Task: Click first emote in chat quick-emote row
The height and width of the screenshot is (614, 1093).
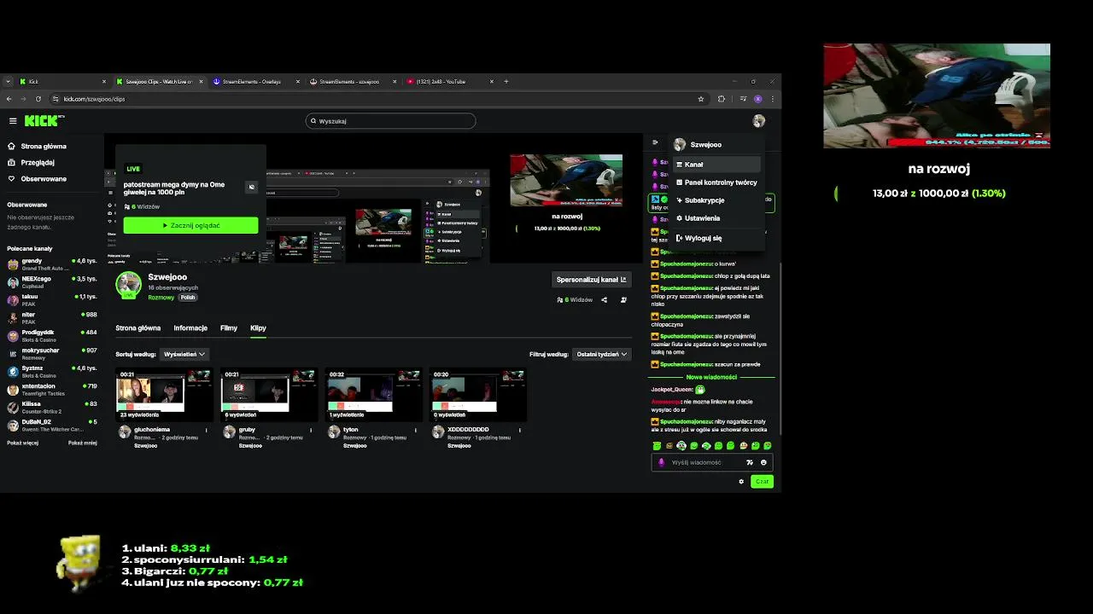Action: tap(657, 446)
